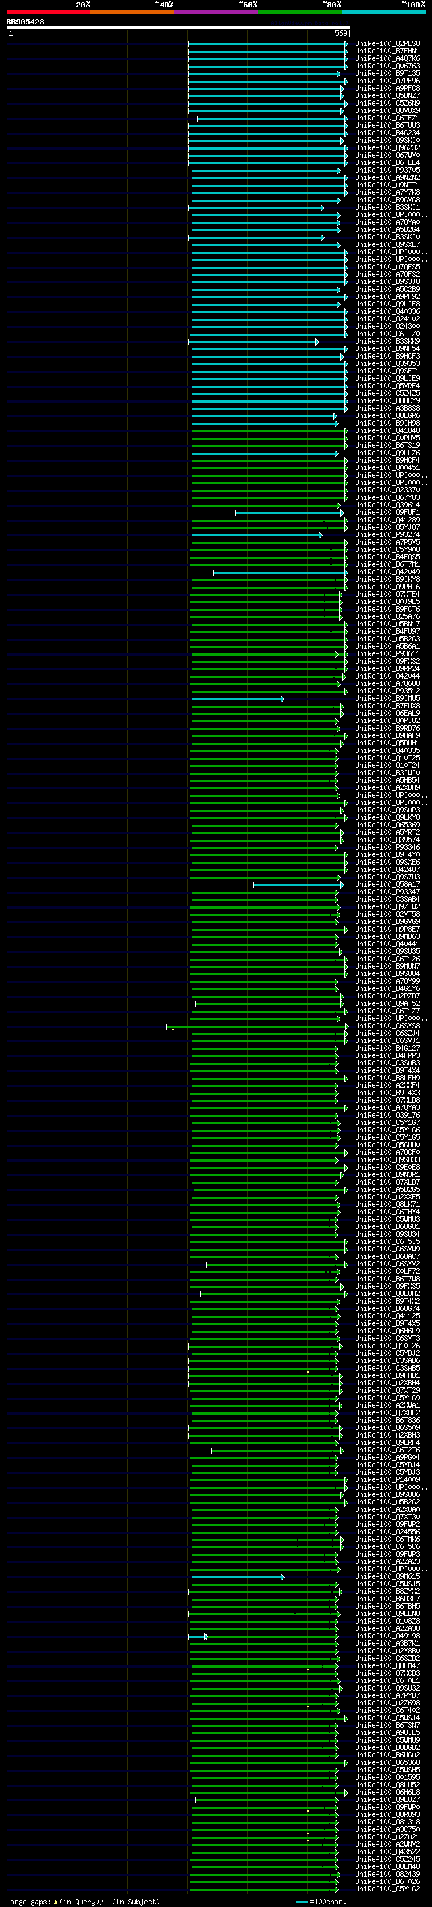This screenshot has height=1907, width=432.
Task: Click the red ~20% identity legend segment
Action: tap(49, 12)
